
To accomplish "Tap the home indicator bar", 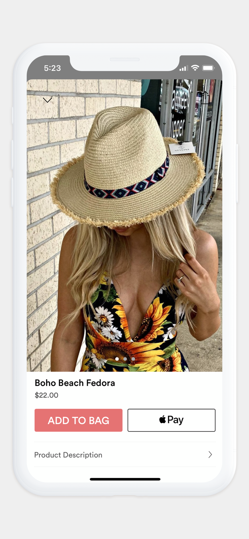I will (125, 479).
